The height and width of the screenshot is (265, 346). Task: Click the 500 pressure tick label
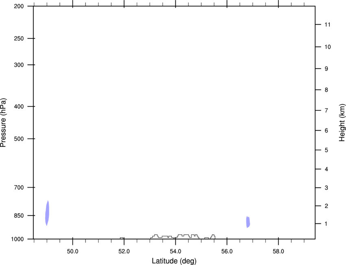[19, 139]
